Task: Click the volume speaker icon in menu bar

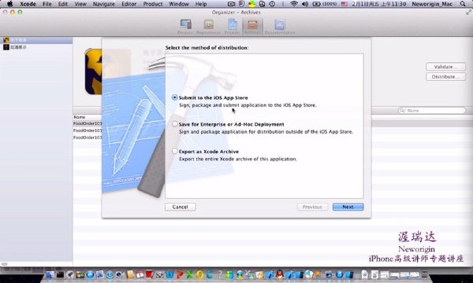Action: tap(304, 4)
